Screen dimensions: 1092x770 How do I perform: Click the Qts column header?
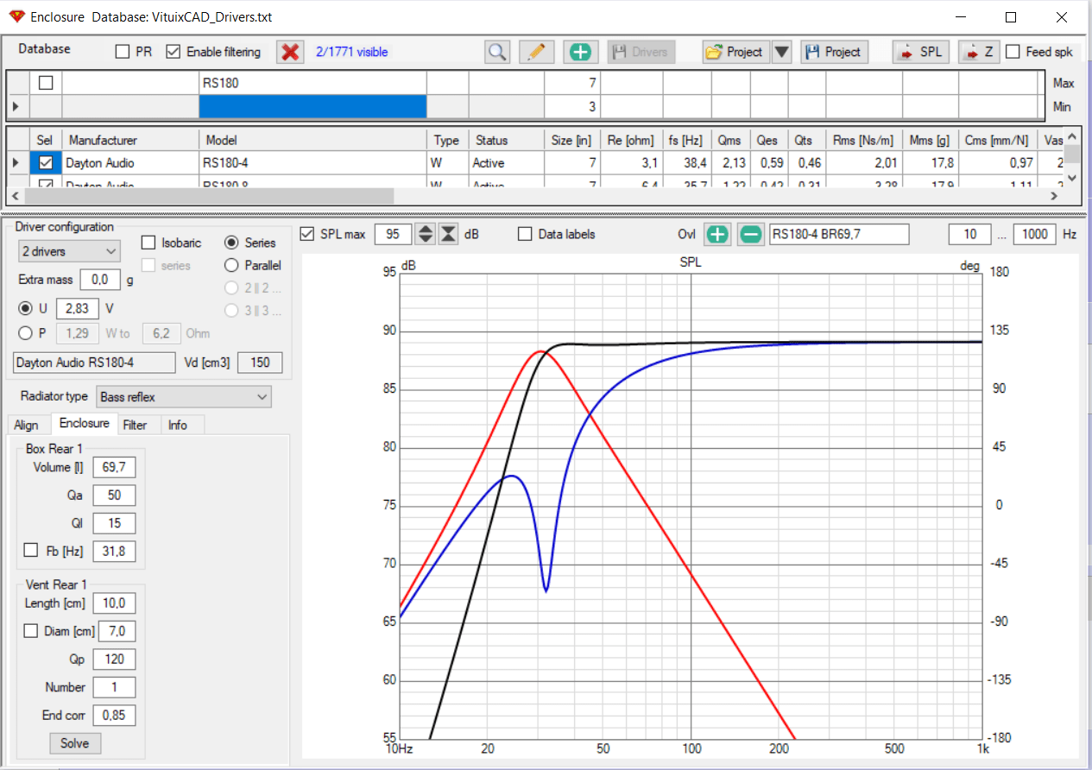[x=806, y=140]
